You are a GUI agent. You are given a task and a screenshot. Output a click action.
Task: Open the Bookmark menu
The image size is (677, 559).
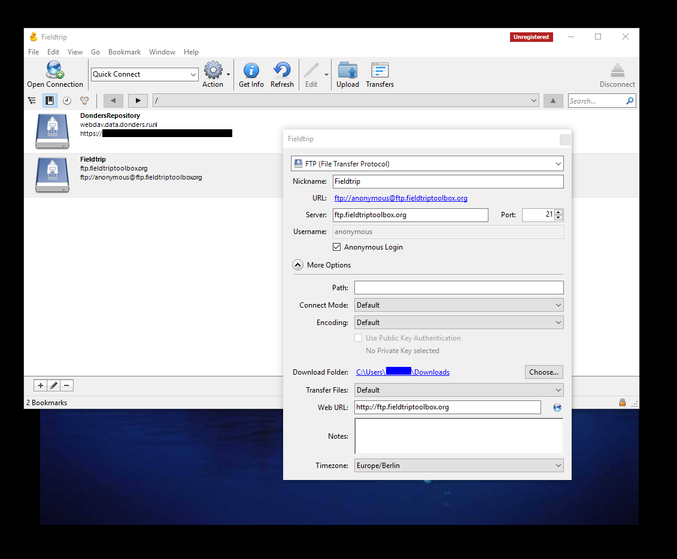[x=125, y=52]
